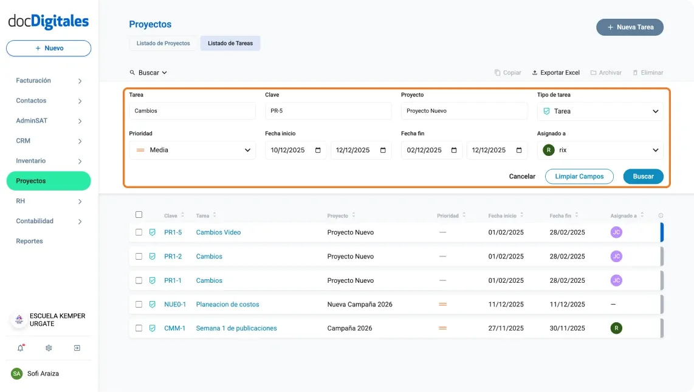Sort by Prioridad using the column sorter
This screenshot has height=392, width=694.
click(463, 215)
